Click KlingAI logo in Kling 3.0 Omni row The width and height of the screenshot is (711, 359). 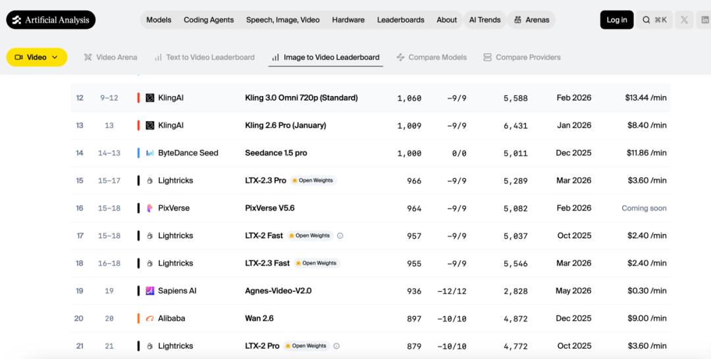coord(150,98)
